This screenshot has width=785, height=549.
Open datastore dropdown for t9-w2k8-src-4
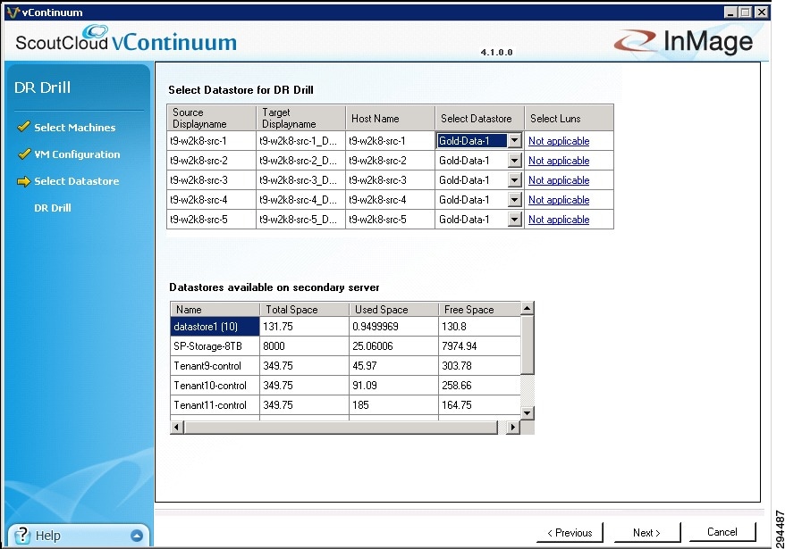[514, 199]
